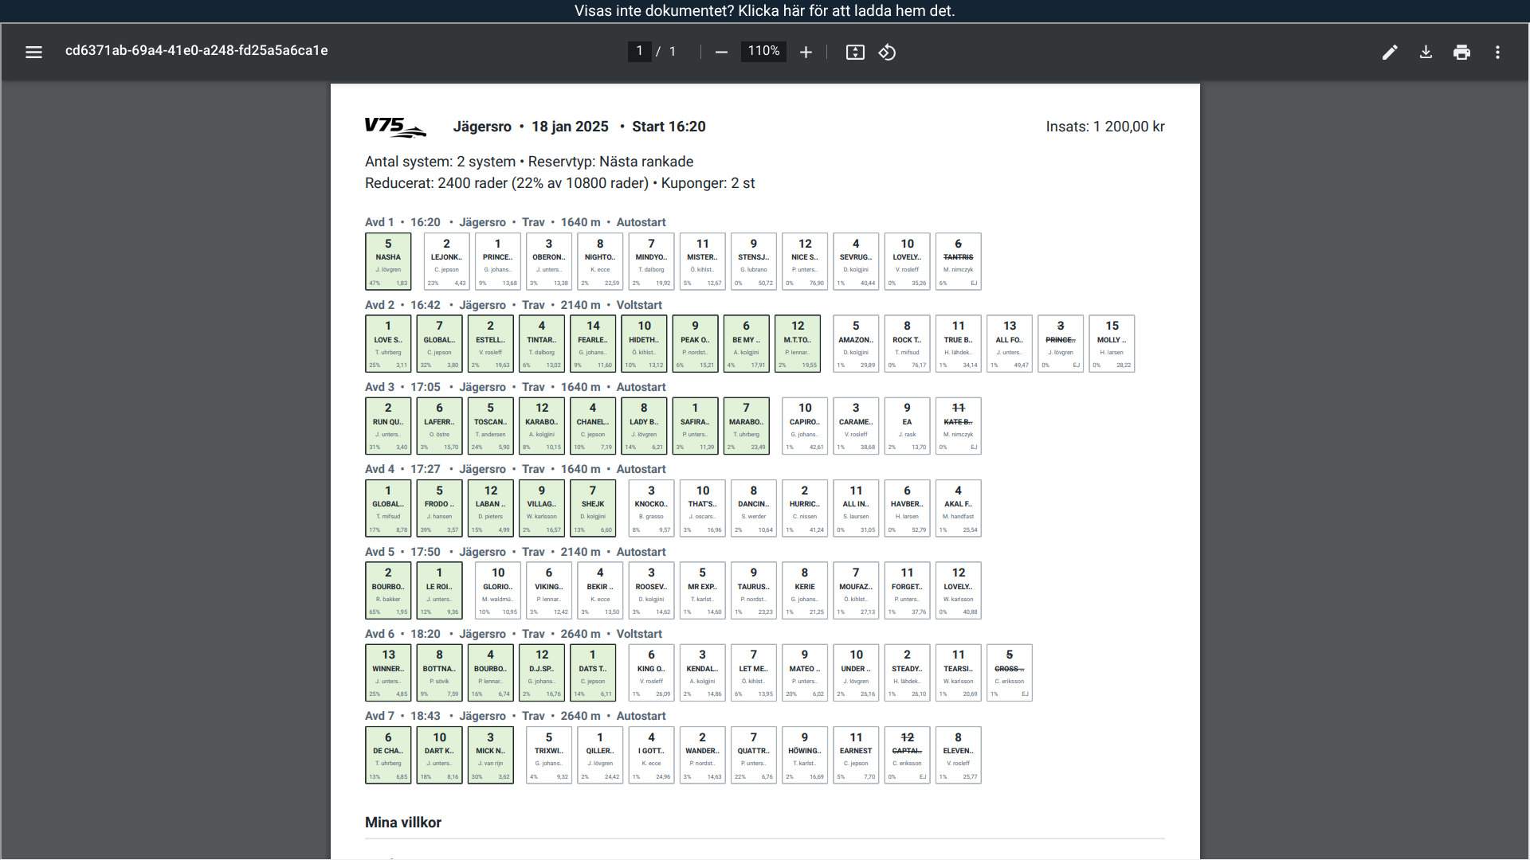Open the sidebar hamburger menu
Screen dimensions: 1530x860
point(33,52)
